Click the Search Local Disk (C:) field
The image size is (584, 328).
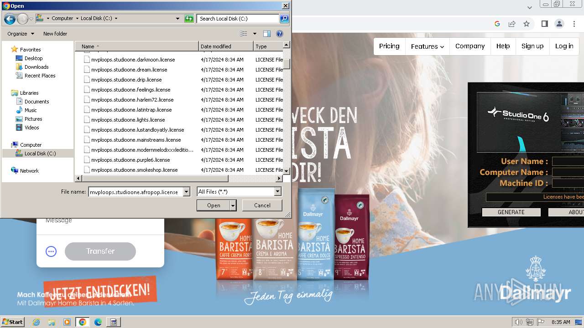coord(238,19)
